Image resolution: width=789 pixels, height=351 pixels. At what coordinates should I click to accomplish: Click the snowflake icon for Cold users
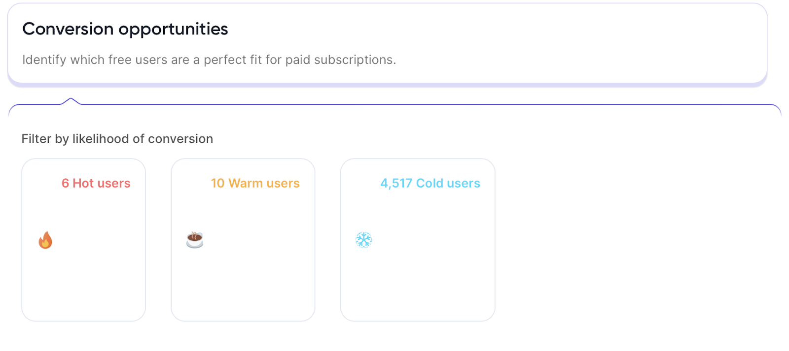[364, 240]
